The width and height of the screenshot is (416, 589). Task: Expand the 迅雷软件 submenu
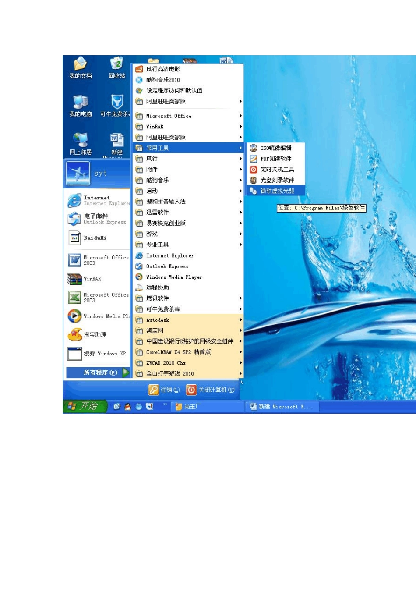(x=188, y=212)
